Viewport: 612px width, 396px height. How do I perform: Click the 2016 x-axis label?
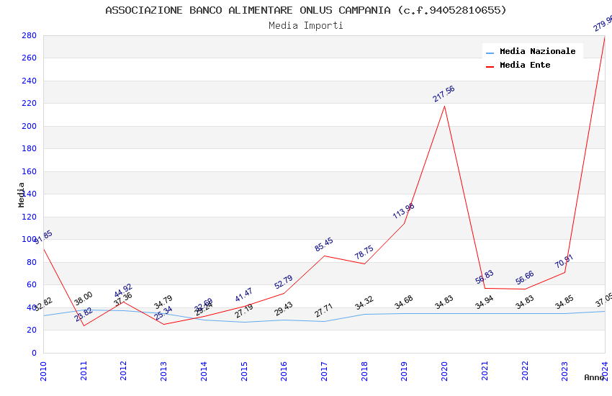[x=284, y=371]
